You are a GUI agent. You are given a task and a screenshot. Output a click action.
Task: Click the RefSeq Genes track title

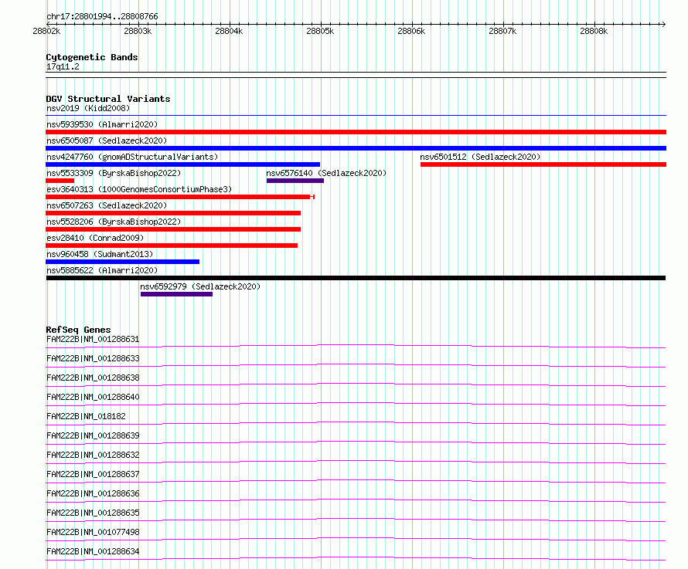[x=78, y=330]
